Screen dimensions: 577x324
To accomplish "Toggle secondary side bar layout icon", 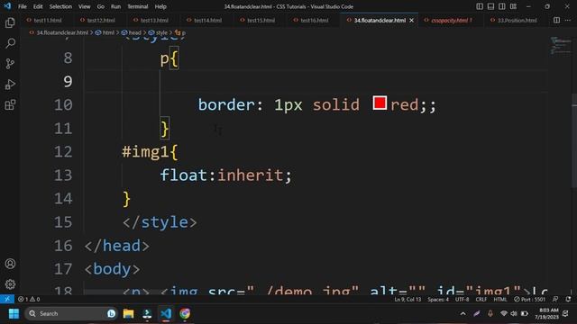I will [502, 6].
